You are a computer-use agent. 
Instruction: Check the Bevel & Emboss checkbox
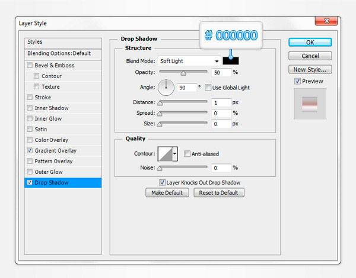pos(30,65)
